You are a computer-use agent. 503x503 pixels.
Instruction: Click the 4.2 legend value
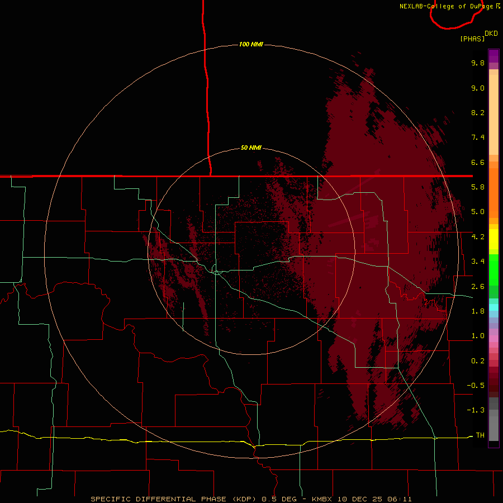(x=478, y=237)
